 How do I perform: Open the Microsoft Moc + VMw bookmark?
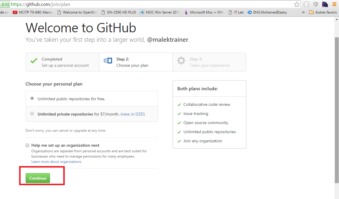pyautogui.click(x=204, y=12)
